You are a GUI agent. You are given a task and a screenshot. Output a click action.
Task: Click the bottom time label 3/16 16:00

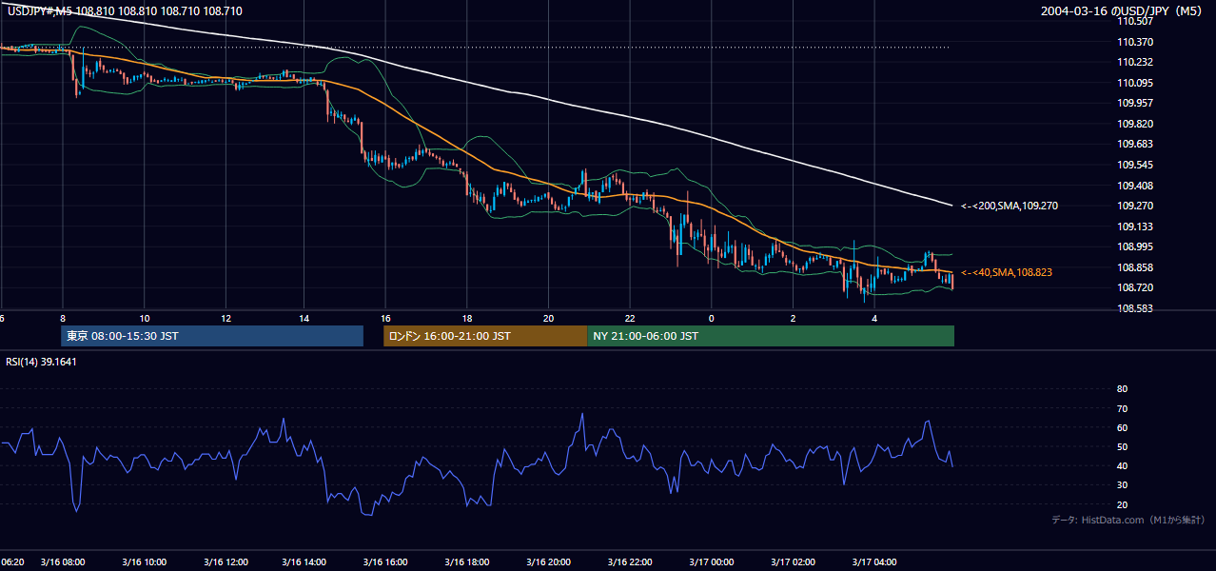point(387,561)
